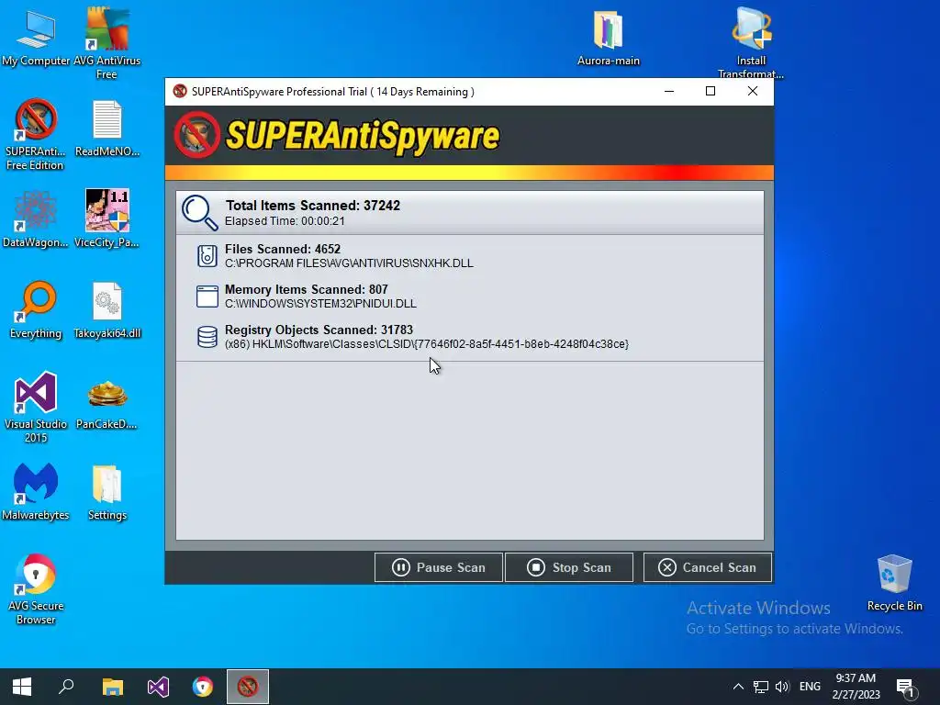
Task: Switch the ENG input language indicator
Action: [x=810, y=687]
